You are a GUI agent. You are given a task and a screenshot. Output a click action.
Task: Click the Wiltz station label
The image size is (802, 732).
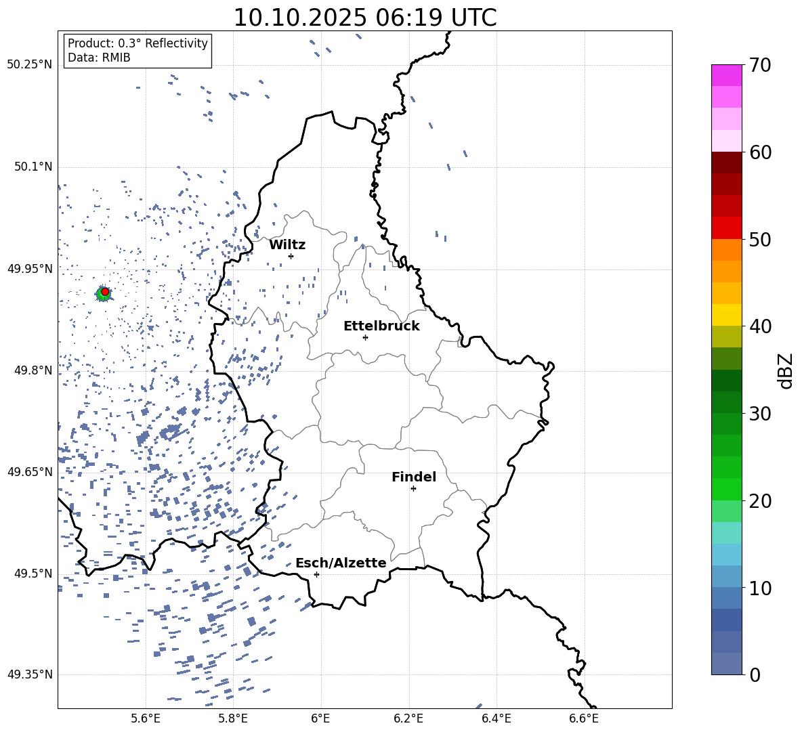pos(287,245)
